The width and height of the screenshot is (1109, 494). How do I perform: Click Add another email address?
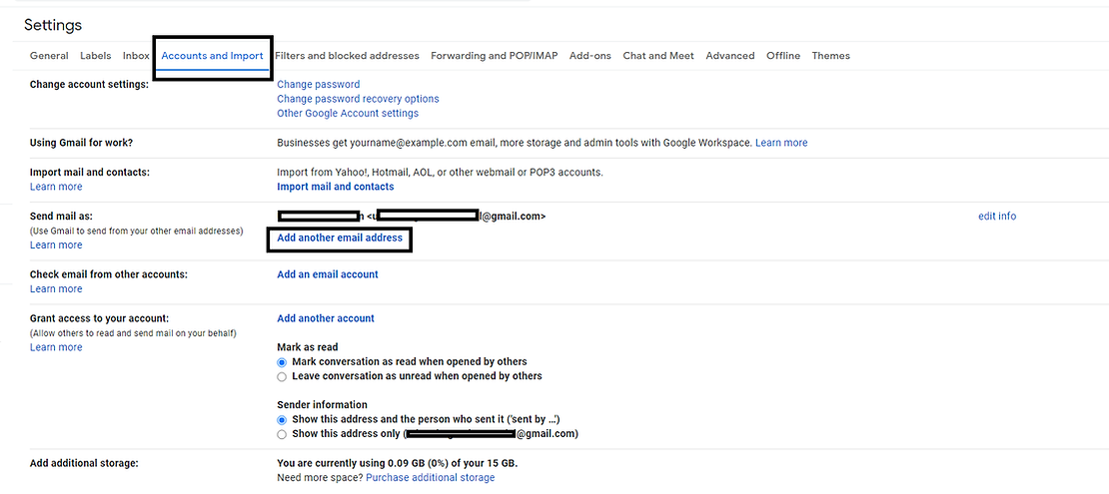click(340, 239)
